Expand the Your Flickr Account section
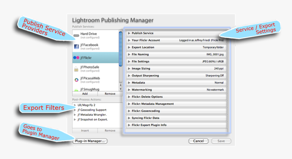The image size is (292, 159). (129, 40)
